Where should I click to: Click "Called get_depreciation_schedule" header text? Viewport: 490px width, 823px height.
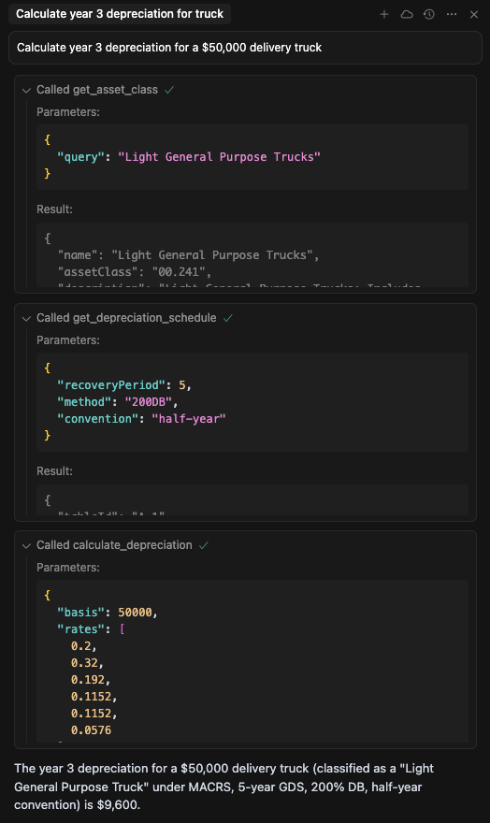tap(126, 318)
